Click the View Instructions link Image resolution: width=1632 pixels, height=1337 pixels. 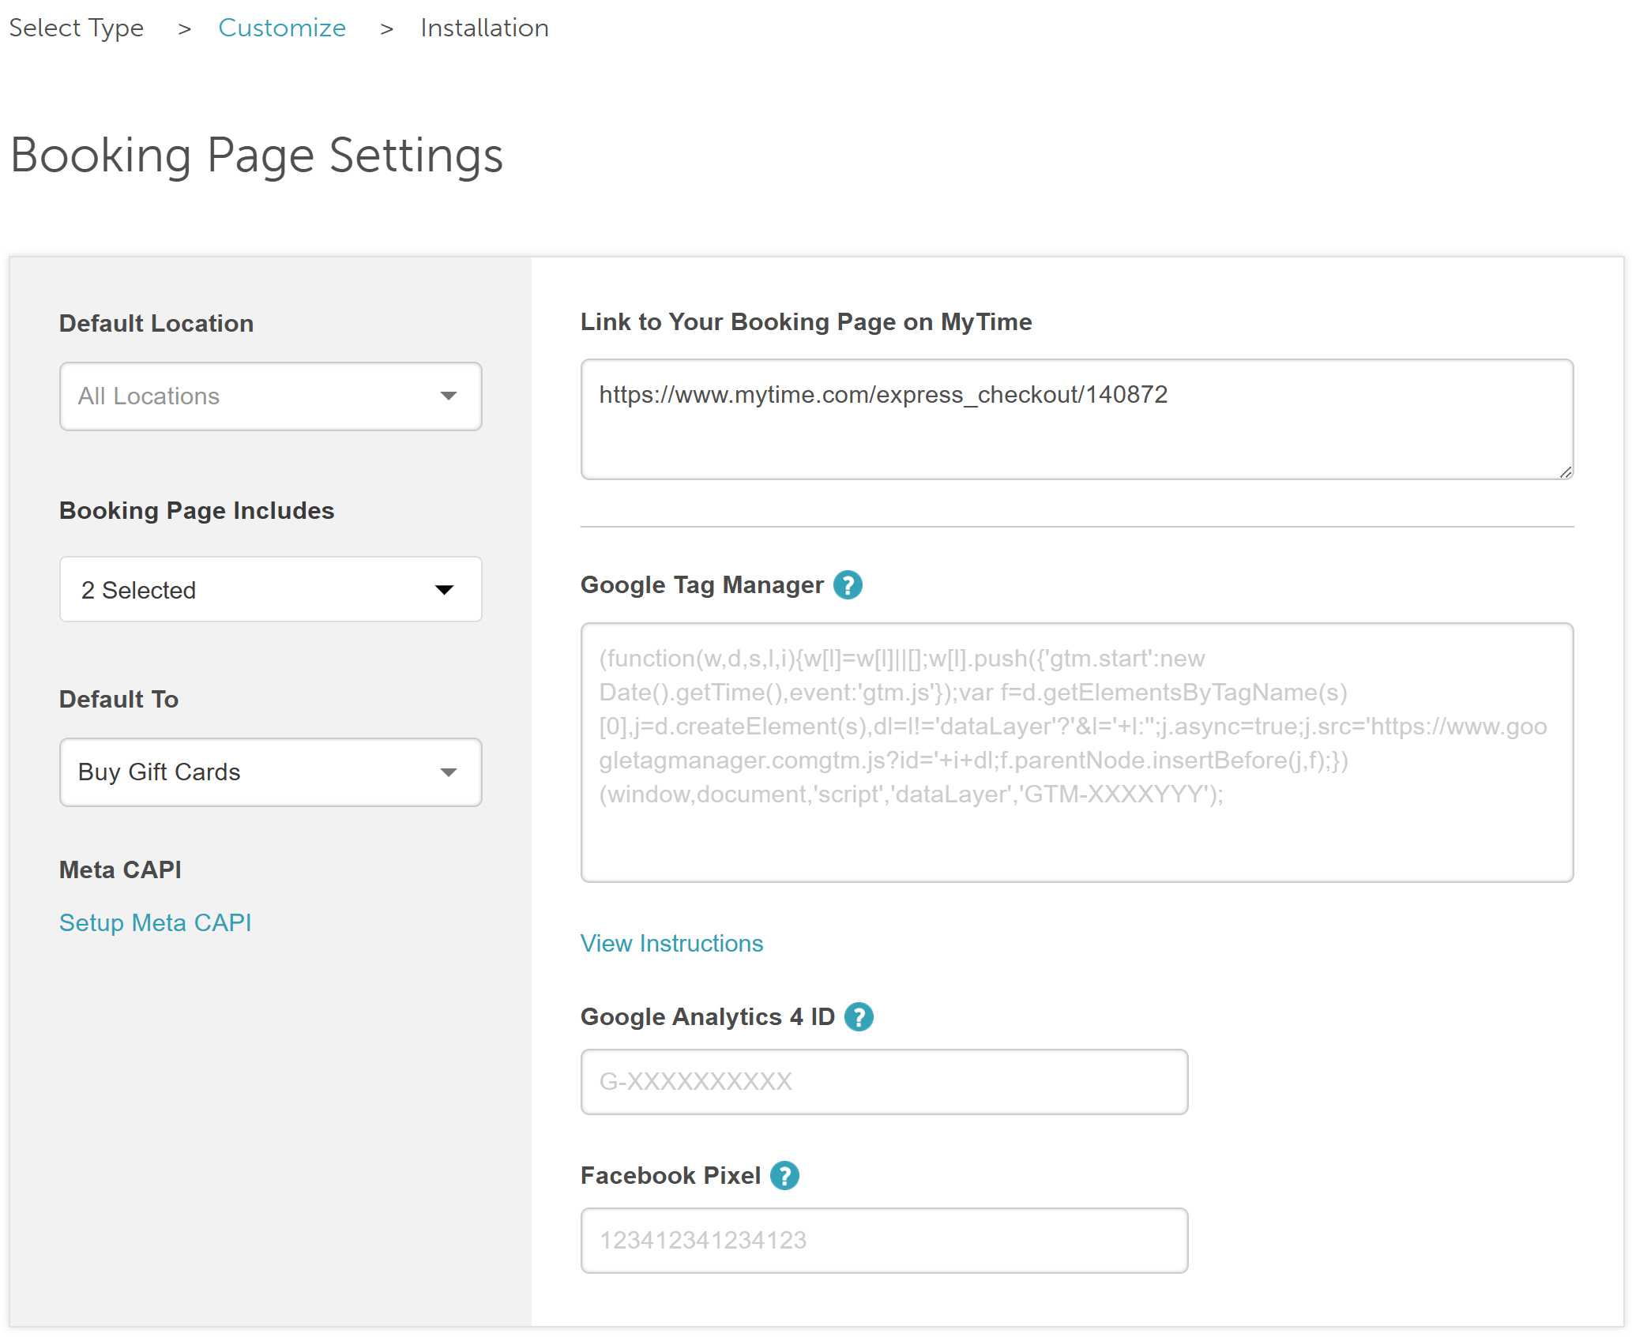[x=671, y=944]
